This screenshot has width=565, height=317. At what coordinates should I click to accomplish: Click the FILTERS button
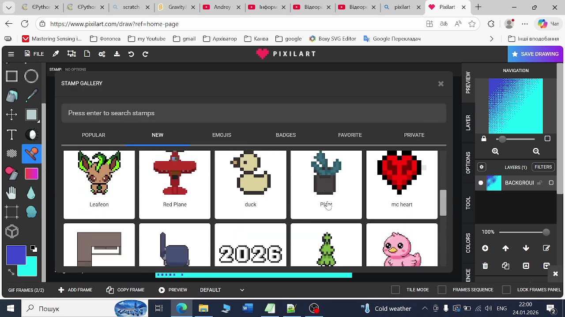pos(543,167)
